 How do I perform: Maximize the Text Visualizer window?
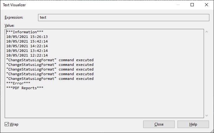192,5
